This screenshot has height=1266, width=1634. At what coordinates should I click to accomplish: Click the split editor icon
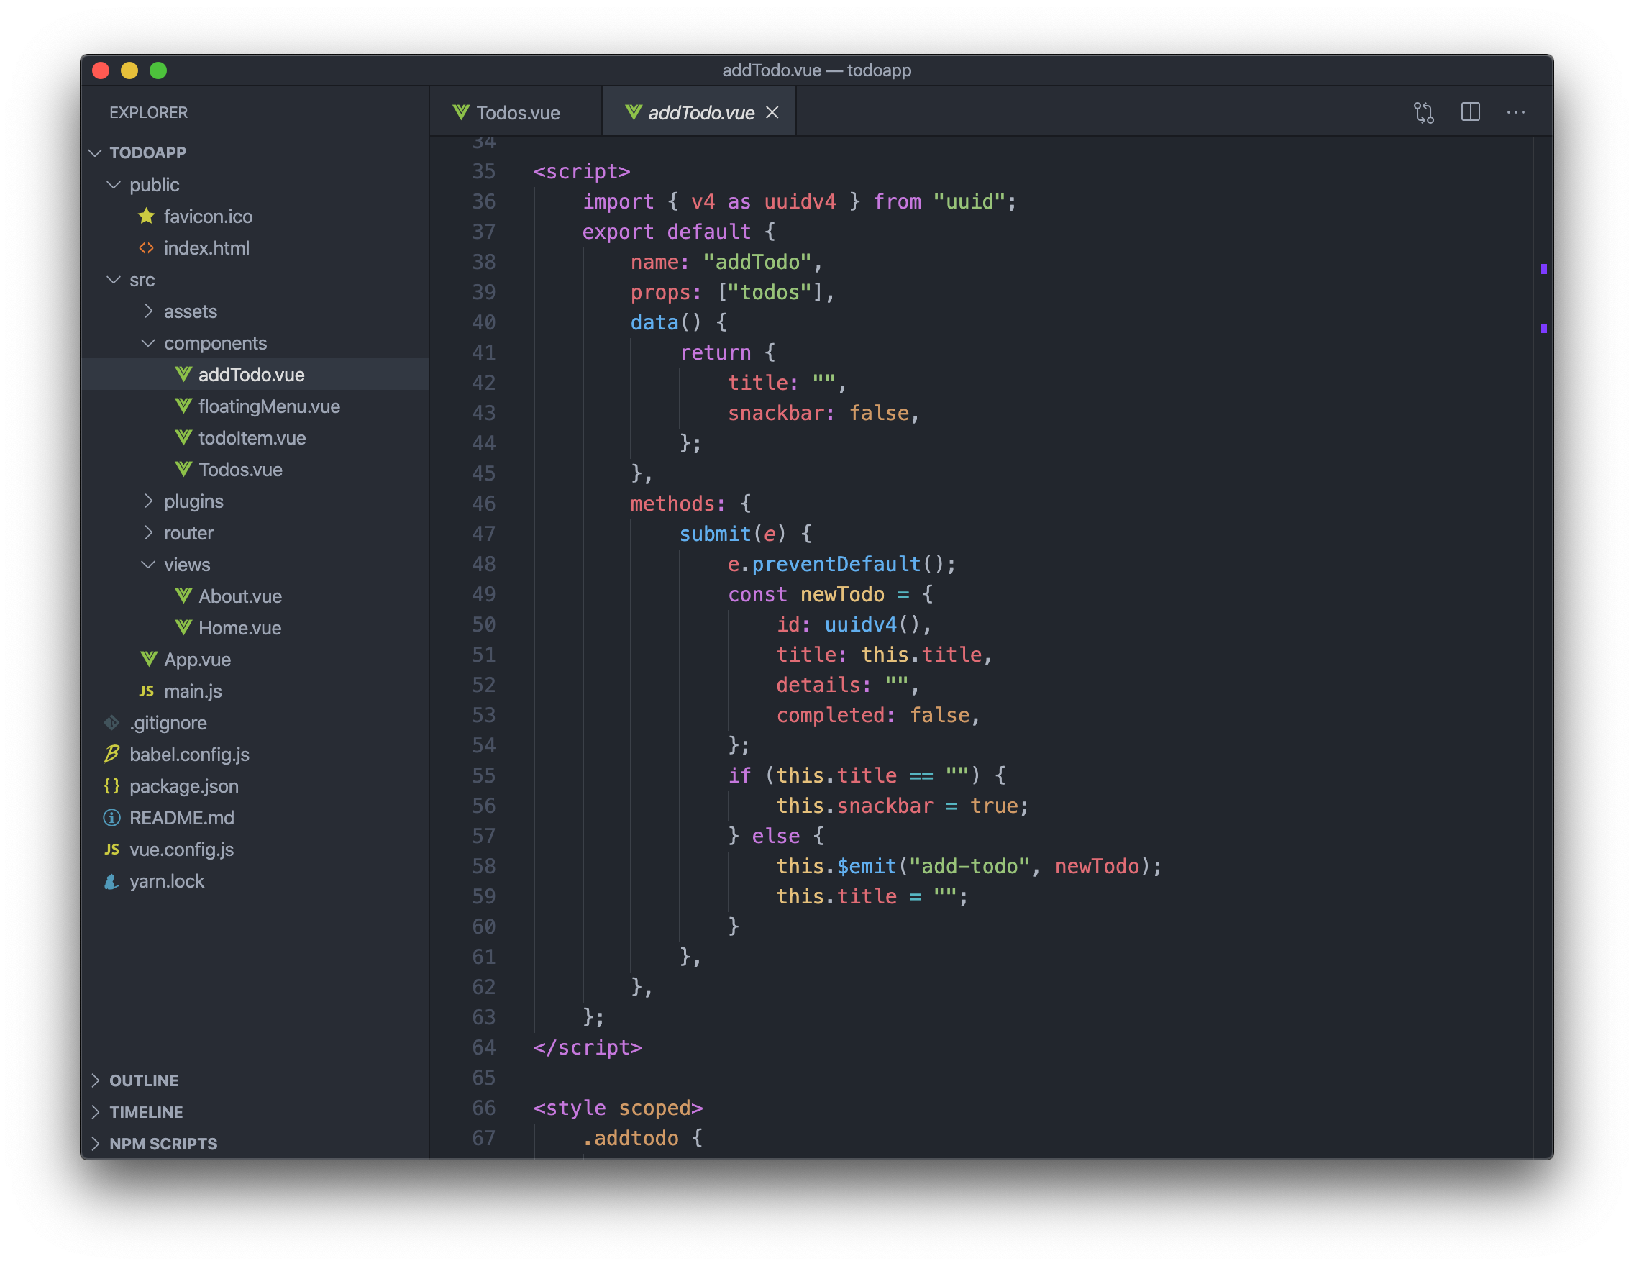pyautogui.click(x=1472, y=113)
